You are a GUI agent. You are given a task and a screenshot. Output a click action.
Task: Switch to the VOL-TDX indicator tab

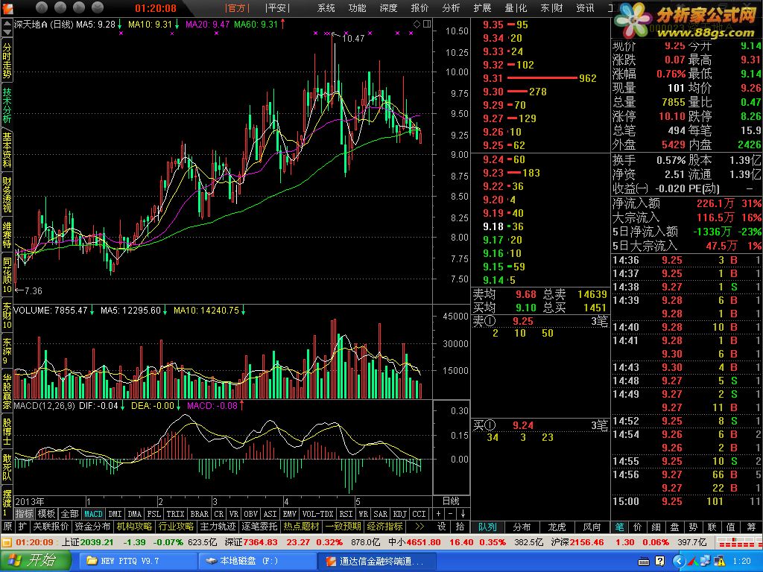[x=317, y=514]
